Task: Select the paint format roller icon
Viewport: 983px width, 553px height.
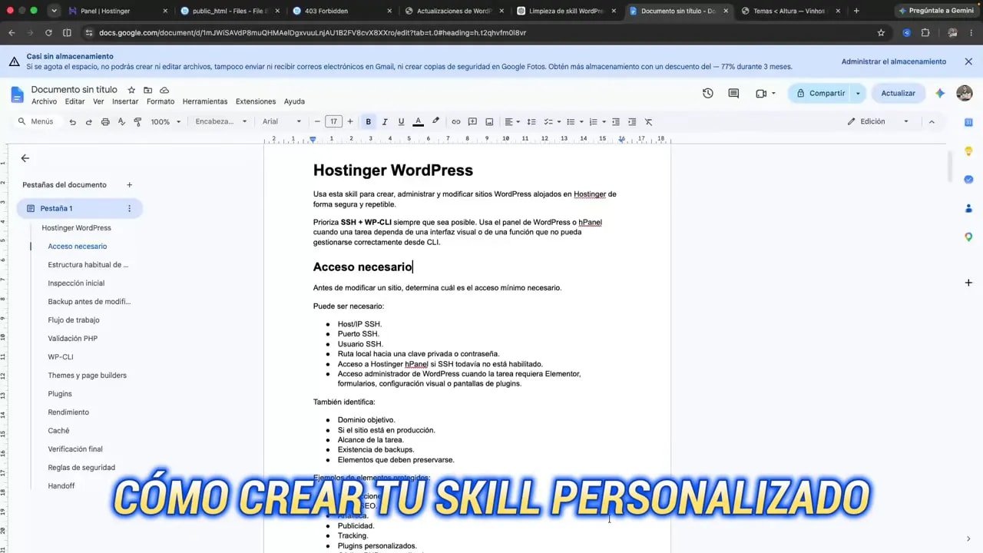Action: (x=137, y=121)
